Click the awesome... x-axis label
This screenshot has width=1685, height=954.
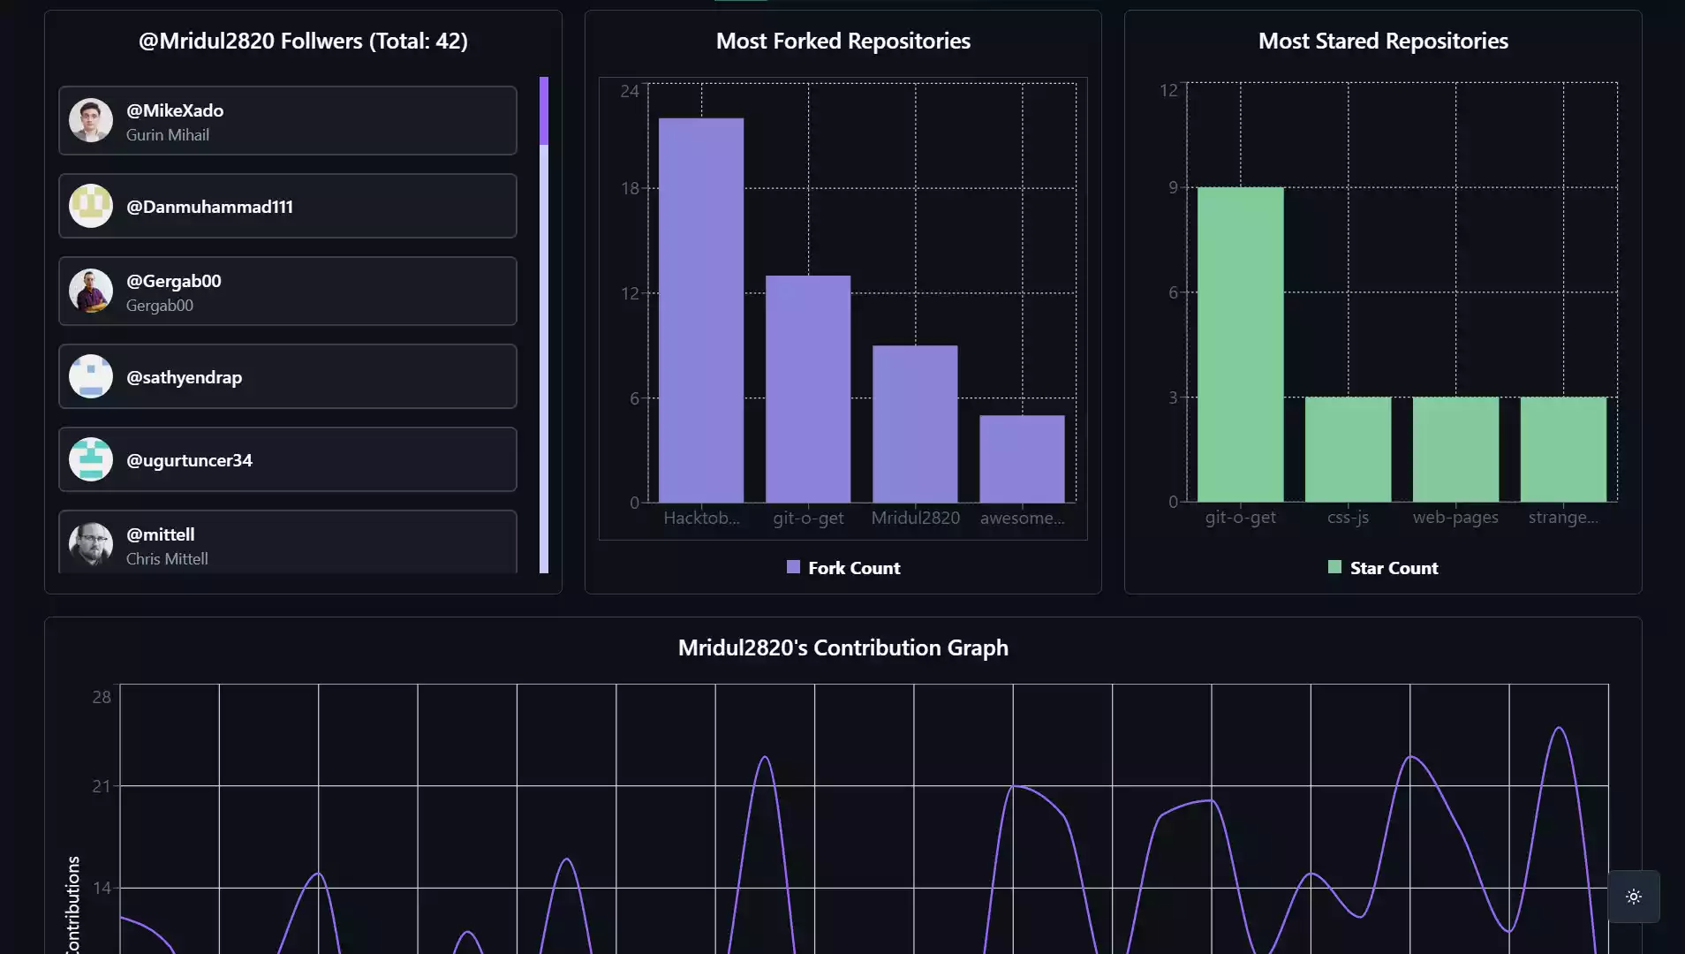point(1023,518)
